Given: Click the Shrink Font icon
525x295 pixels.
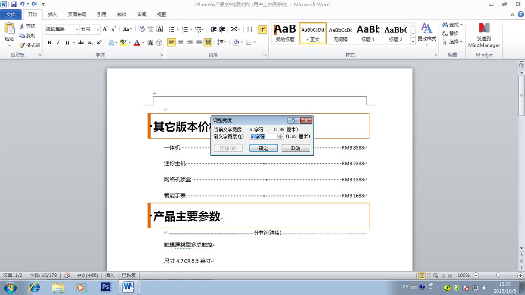Looking at the screenshot, I should pyautogui.click(x=114, y=29).
